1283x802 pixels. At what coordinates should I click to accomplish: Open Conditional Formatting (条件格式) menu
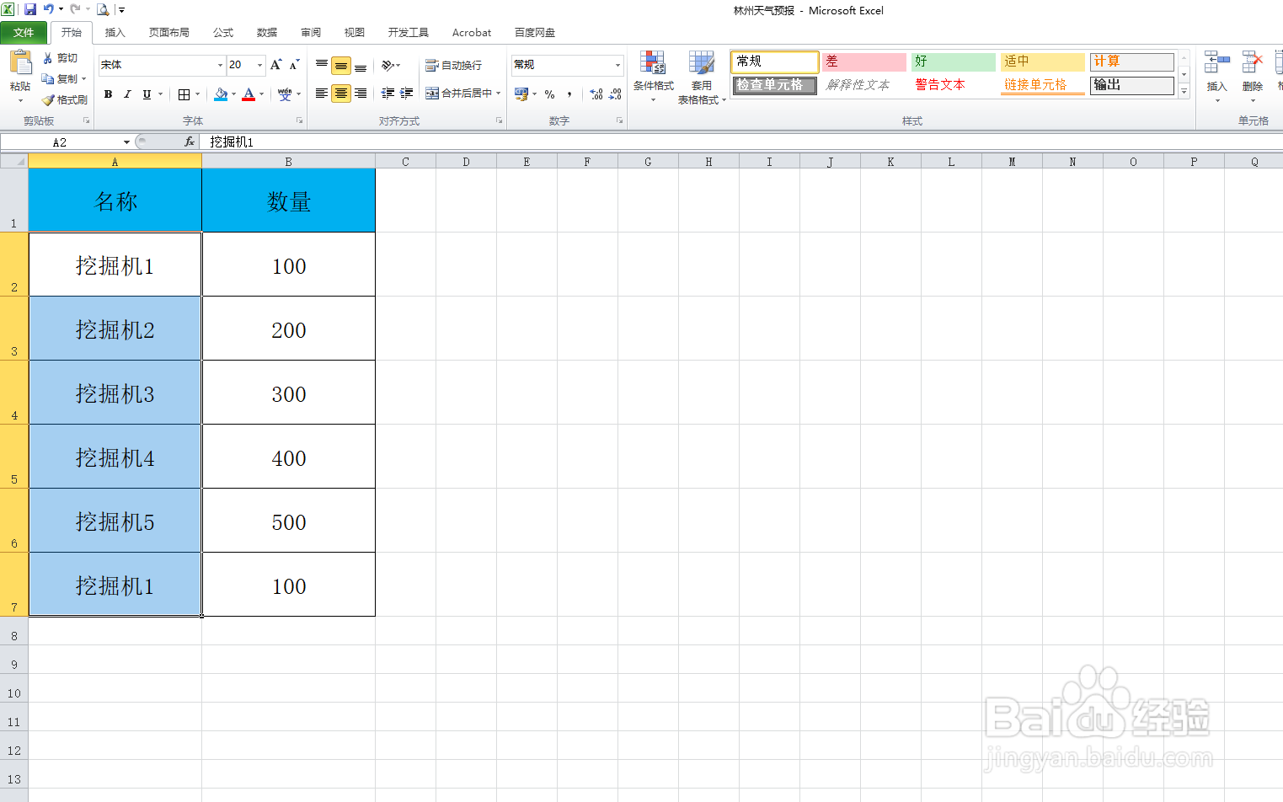coord(654,76)
